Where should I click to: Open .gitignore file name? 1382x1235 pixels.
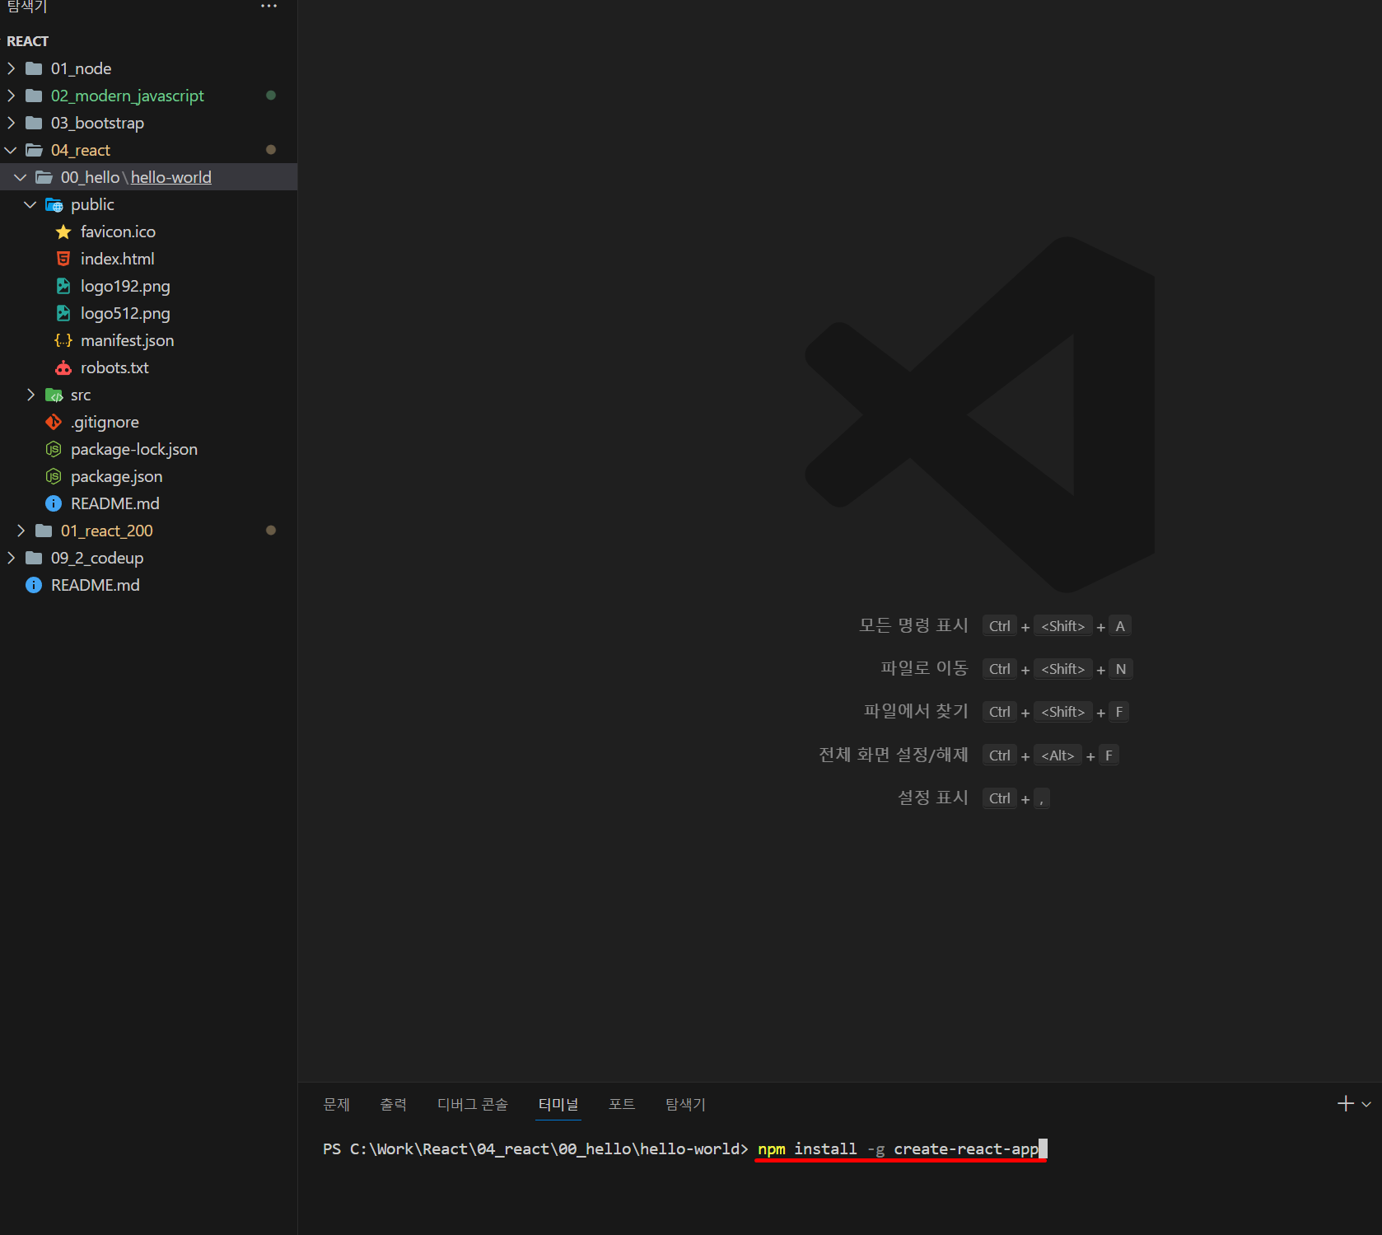tap(105, 422)
